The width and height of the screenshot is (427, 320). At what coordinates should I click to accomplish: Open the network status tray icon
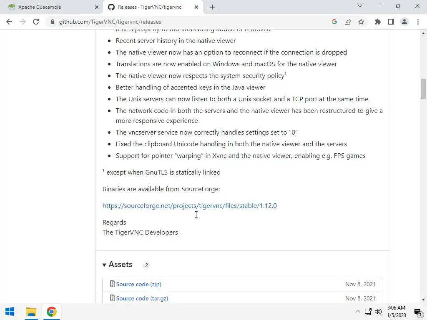coord(368,312)
